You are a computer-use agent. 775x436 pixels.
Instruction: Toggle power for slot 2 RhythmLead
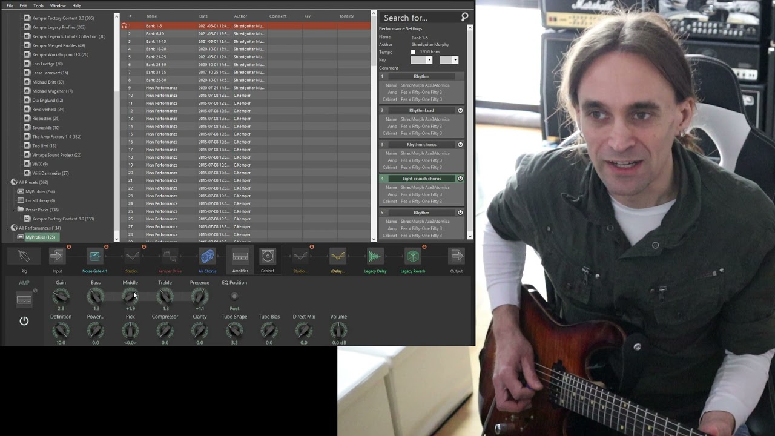460,110
